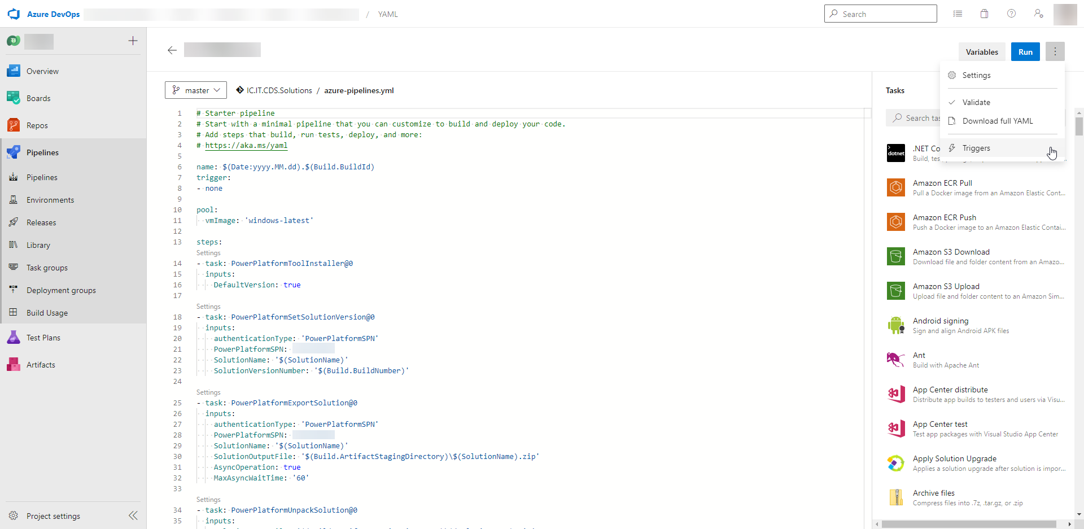Collapse the sidebar with the double chevron
This screenshot has width=1084, height=529.
(133, 515)
